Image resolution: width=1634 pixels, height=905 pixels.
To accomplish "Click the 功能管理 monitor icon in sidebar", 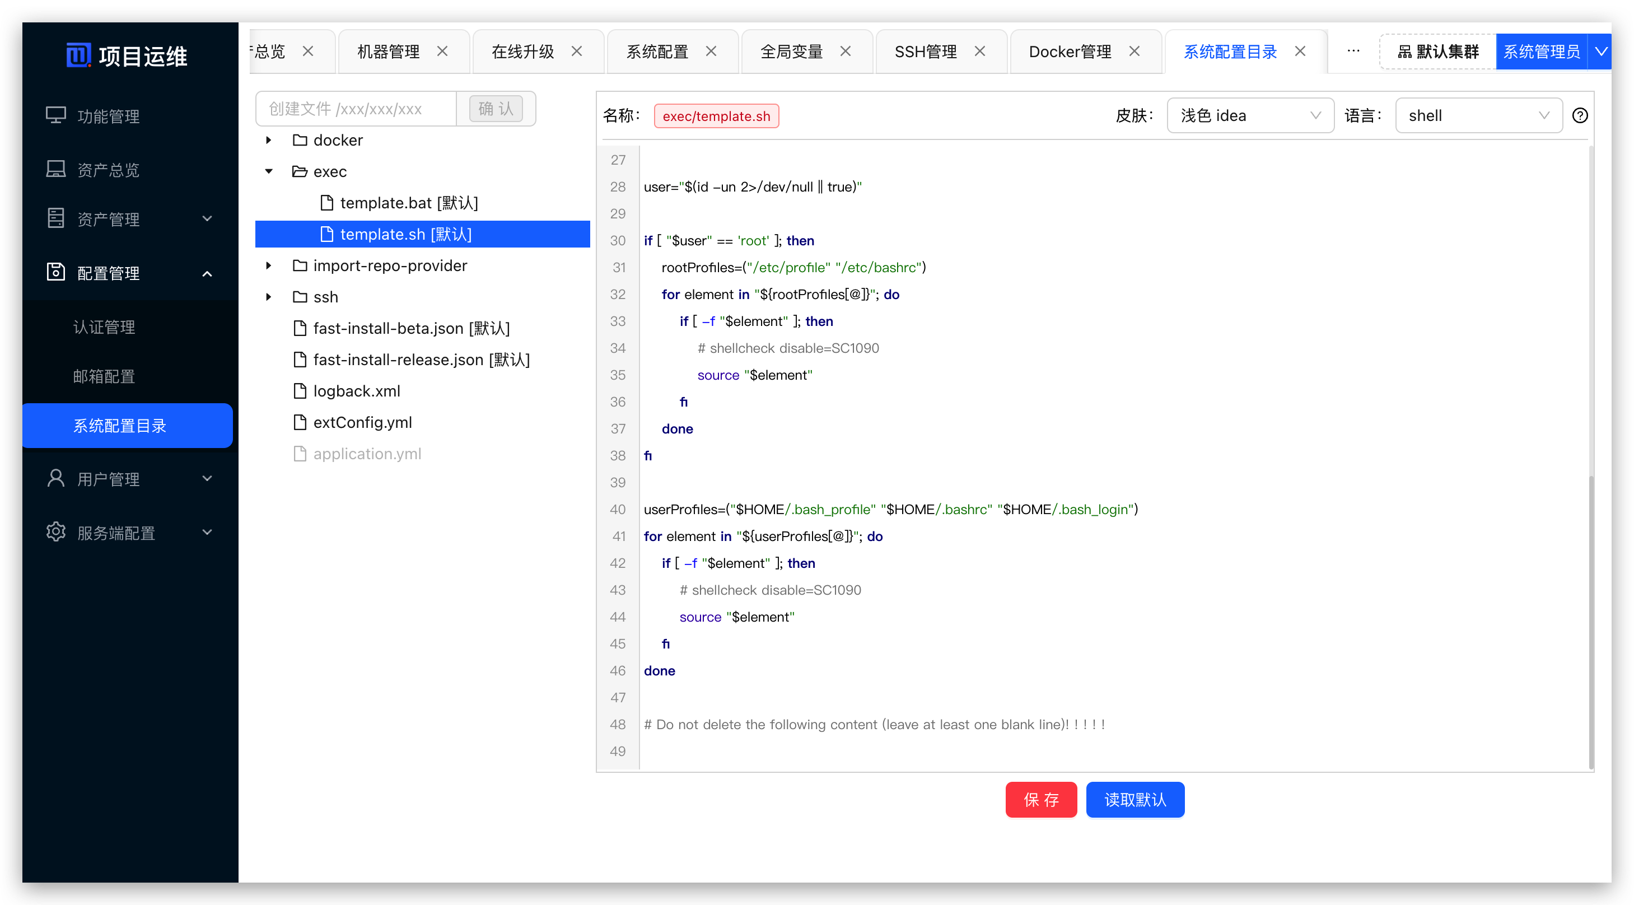I will coord(56,115).
